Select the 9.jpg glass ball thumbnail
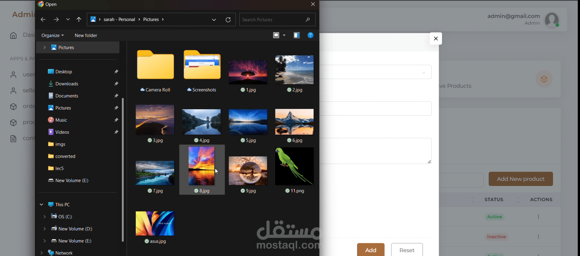The height and width of the screenshot is (256, 580). pos(248,171)
